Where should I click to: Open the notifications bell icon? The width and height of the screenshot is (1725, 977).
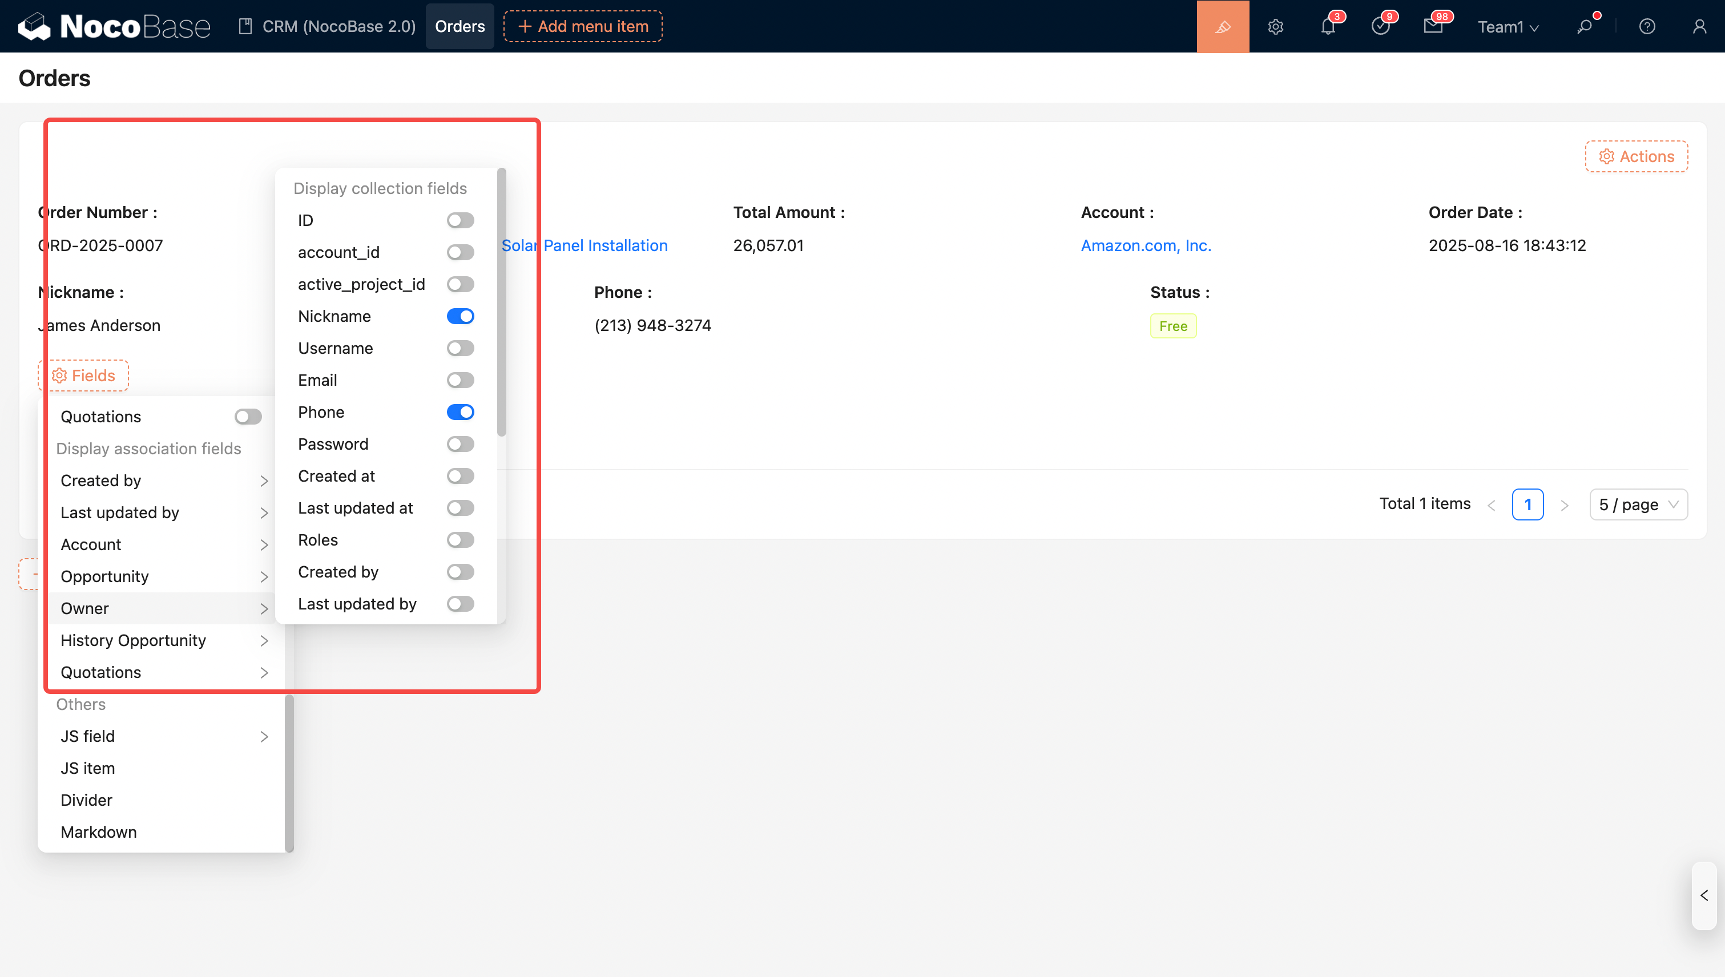coord(1328,27)
